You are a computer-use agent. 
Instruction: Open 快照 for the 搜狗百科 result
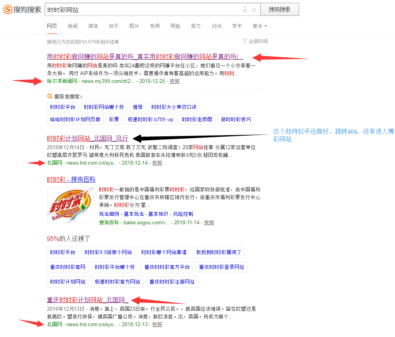[209, 223]
